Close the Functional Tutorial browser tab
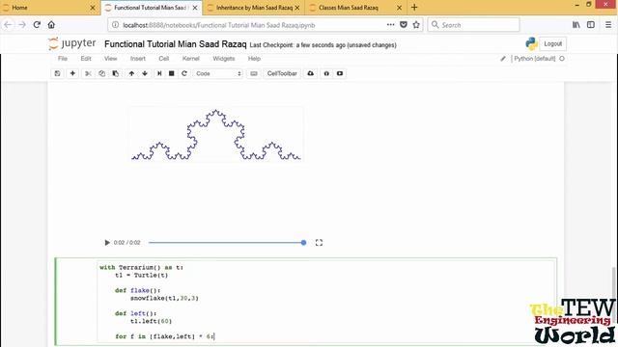Screen dimensions: 618x347 pos(195,8)
